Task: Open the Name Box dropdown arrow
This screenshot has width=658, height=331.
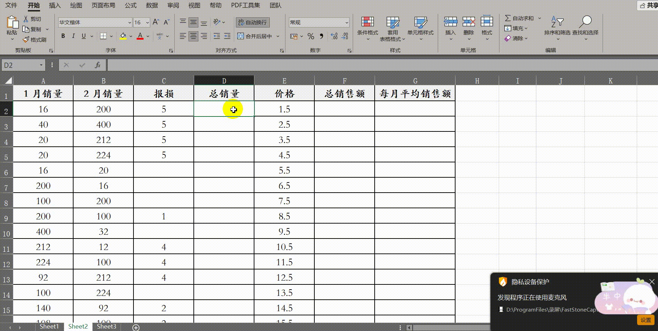Action: (x=41, y=65)
